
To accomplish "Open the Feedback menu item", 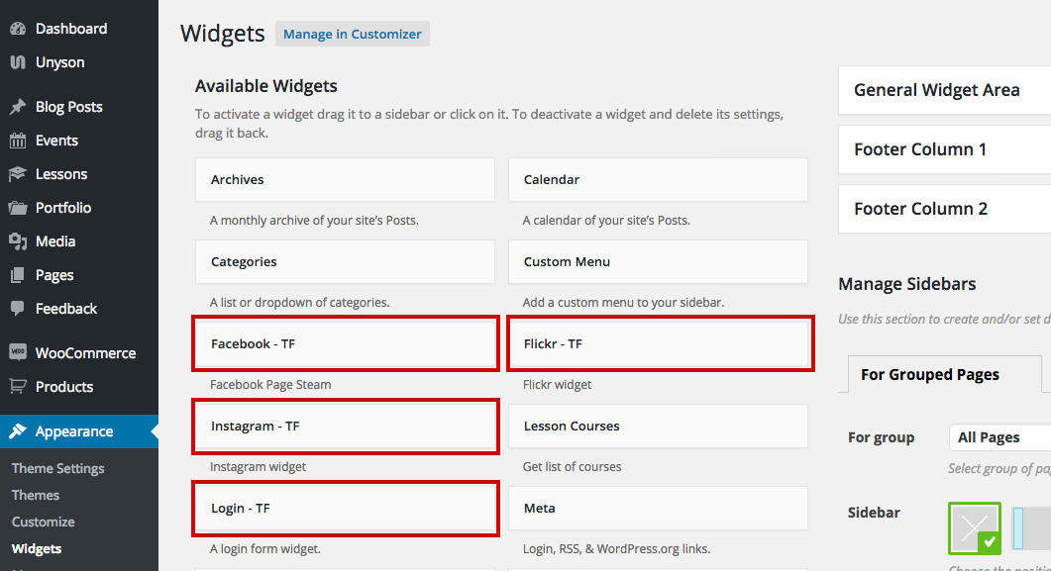I will coord(65,309).
